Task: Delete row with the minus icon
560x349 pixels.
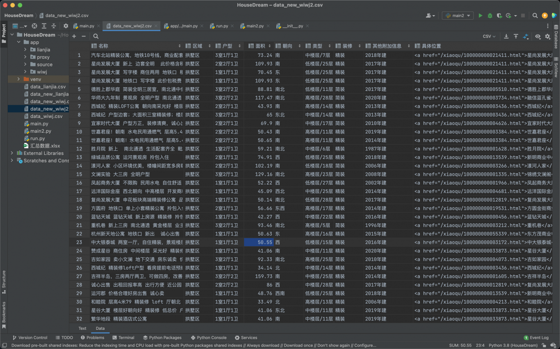Action: (x=84, y=36)
